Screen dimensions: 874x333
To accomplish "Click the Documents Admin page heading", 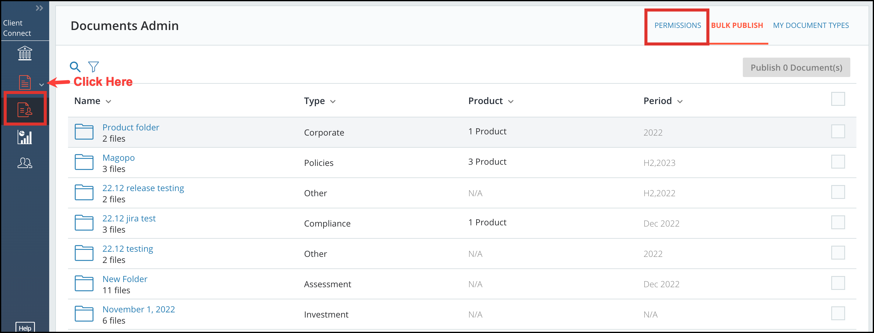I will tap(125, 26).
